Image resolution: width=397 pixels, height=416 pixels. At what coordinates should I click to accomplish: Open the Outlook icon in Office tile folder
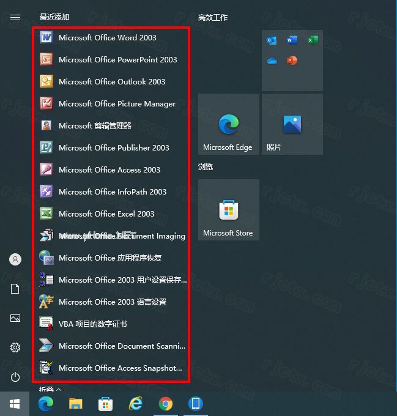click(272, 40)
